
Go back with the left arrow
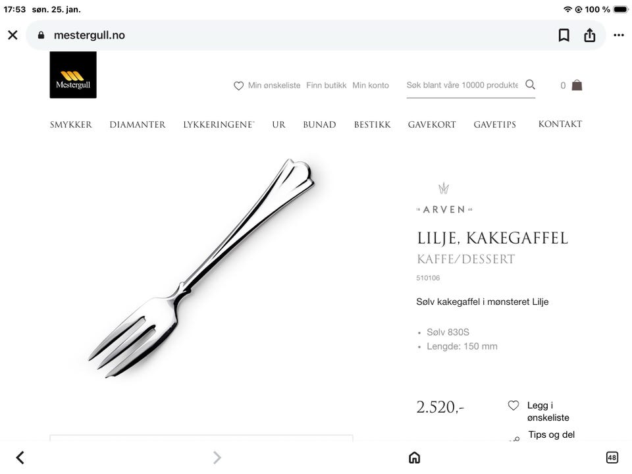click(x=20, y=458)
